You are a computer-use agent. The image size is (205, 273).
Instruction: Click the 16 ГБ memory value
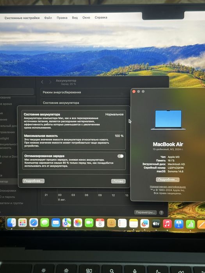(x=171, y=161)
